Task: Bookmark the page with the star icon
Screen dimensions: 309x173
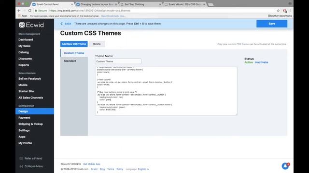Action: tap(278, 11)
